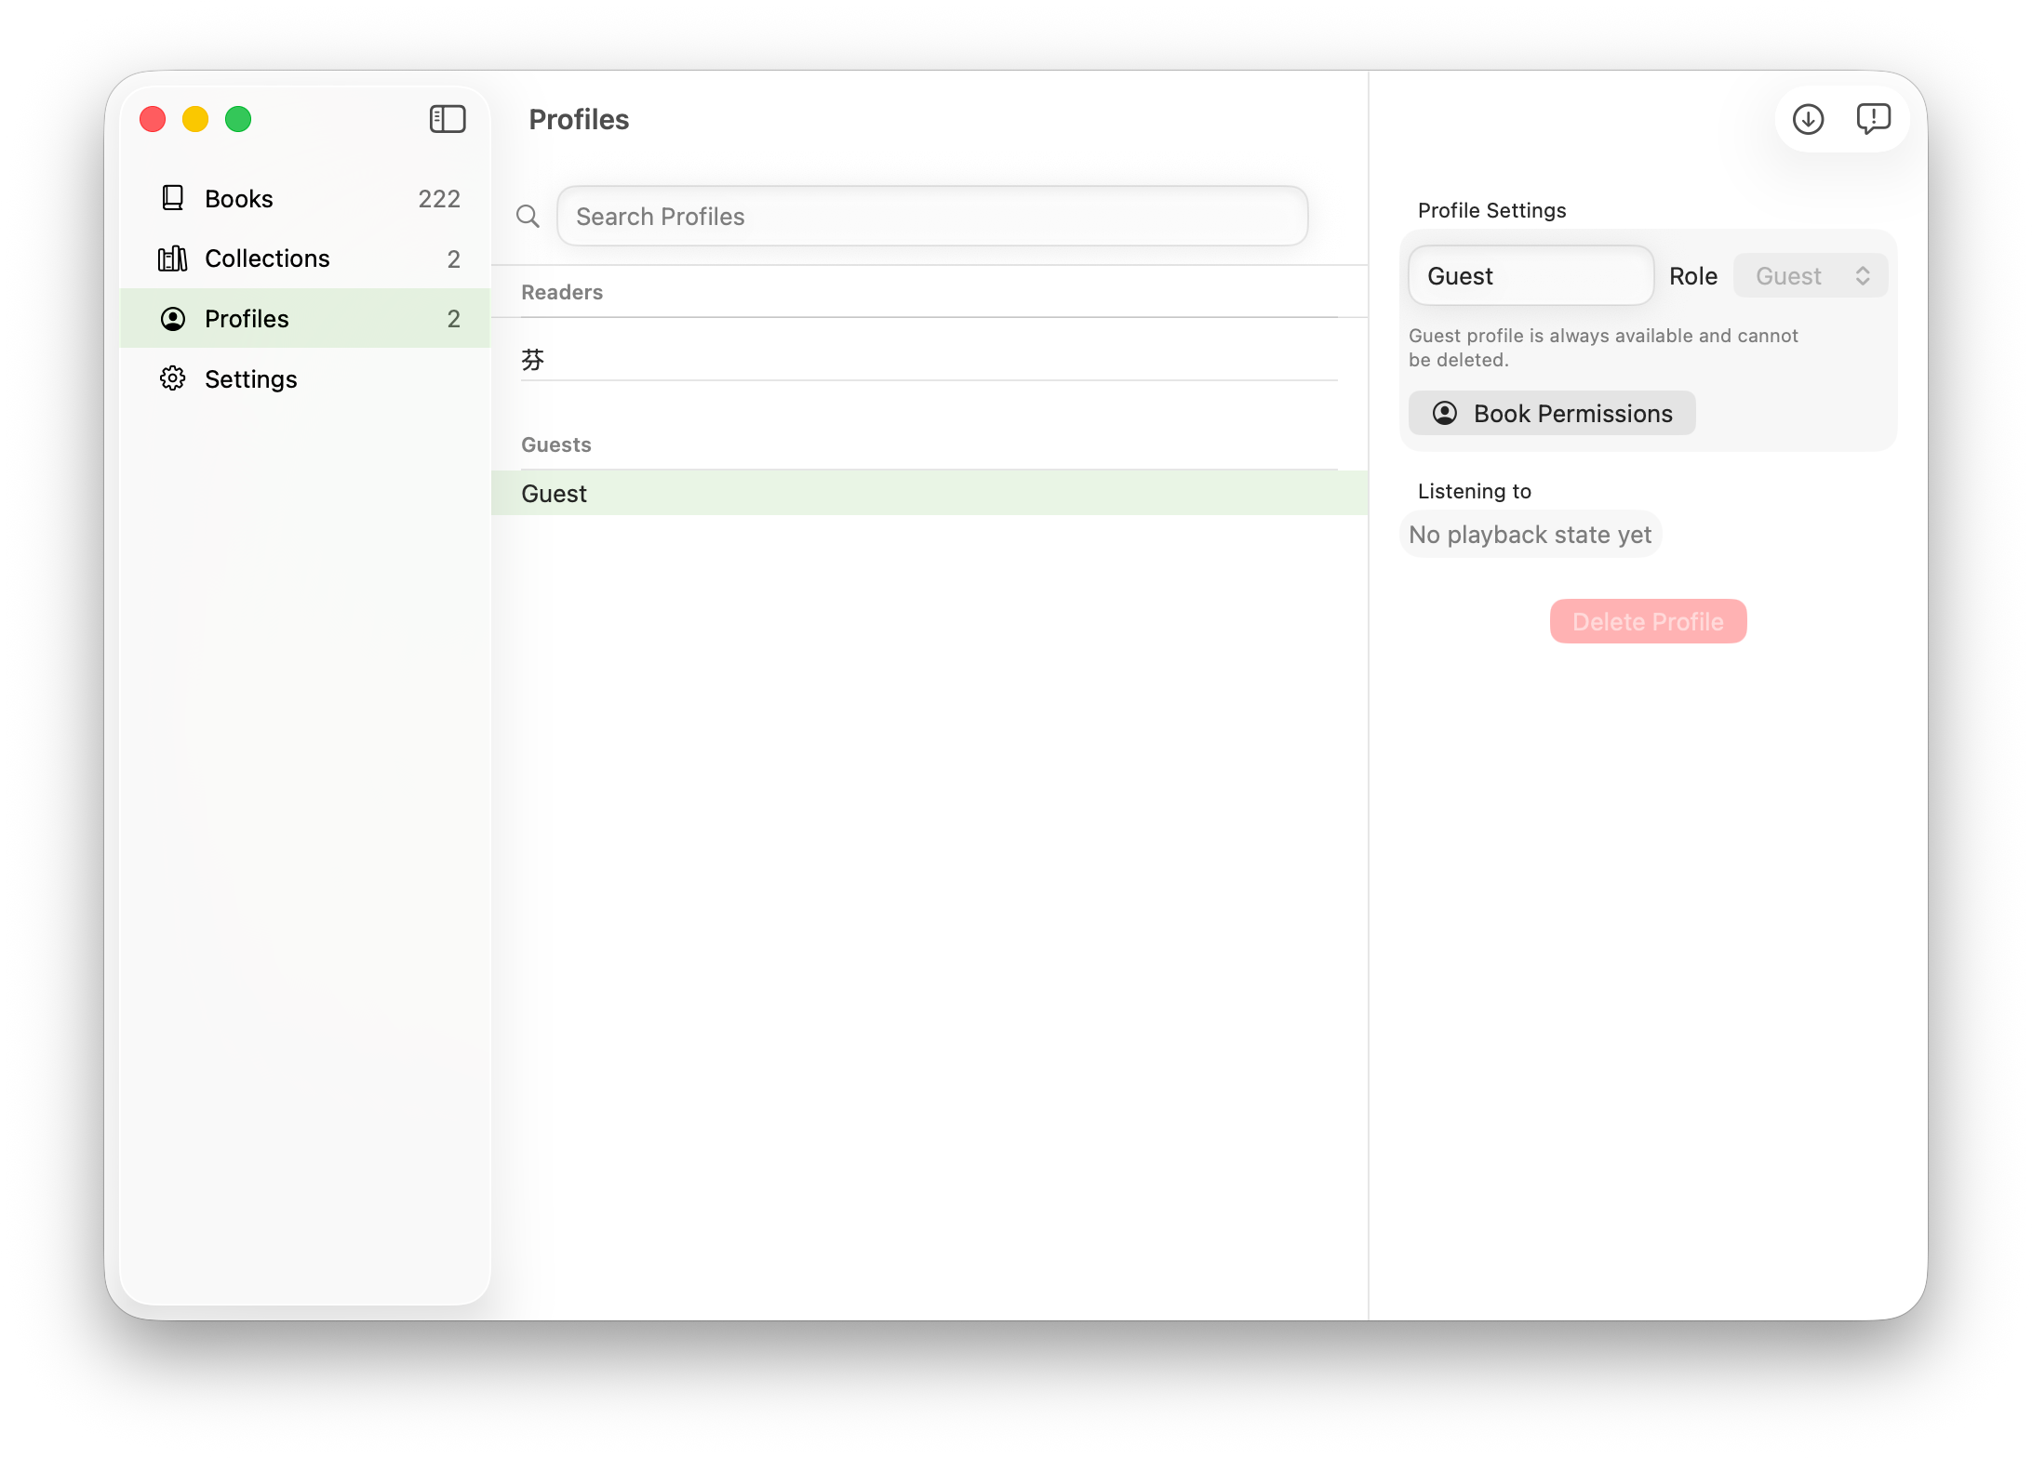Click the No playback state yet label
Image resolution: width=2032 pixels, height=1458 pixels.
point(1530,534)
